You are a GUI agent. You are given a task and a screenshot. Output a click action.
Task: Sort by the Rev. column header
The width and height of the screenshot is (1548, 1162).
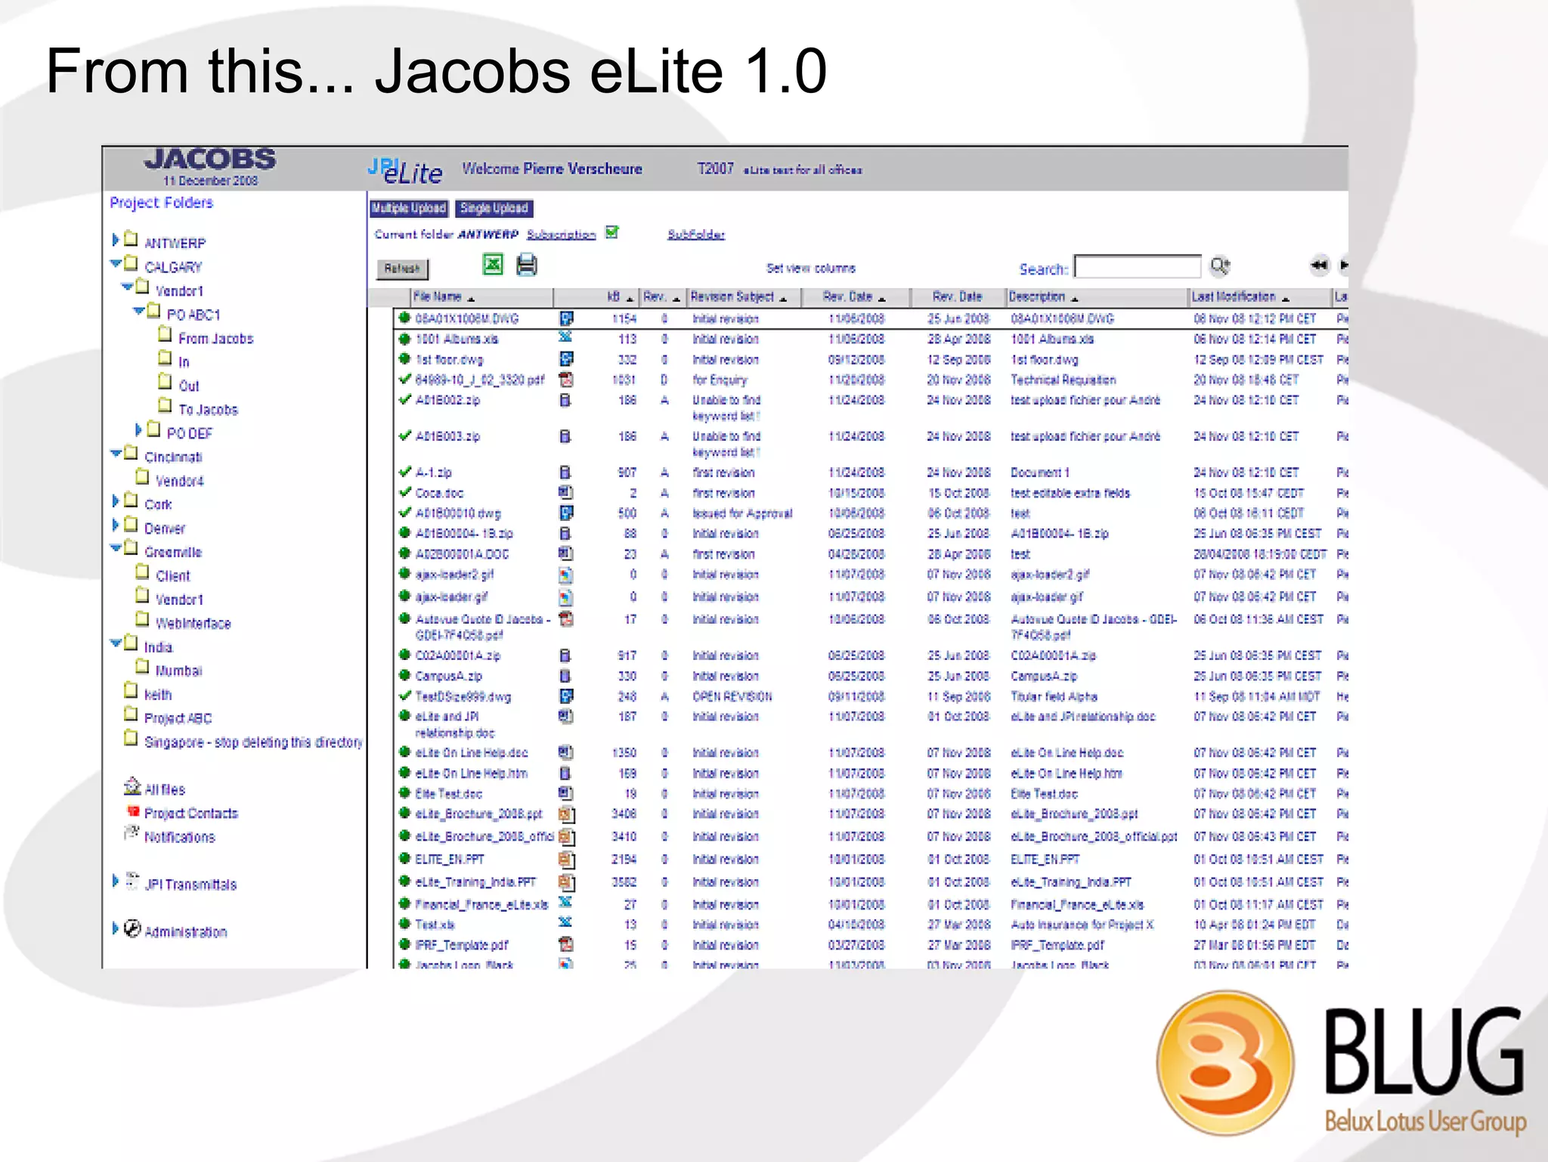coord(663,297)
